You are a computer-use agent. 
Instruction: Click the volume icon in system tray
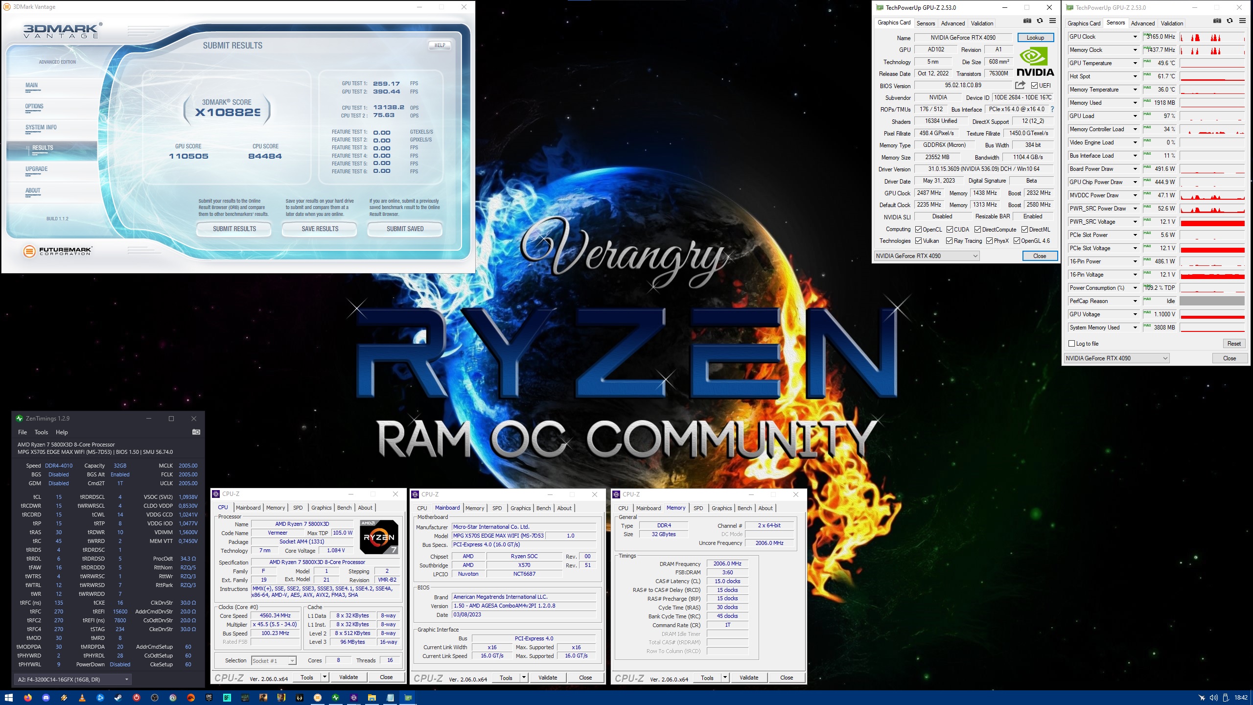pyautogui.click(x=1213, y=698)
